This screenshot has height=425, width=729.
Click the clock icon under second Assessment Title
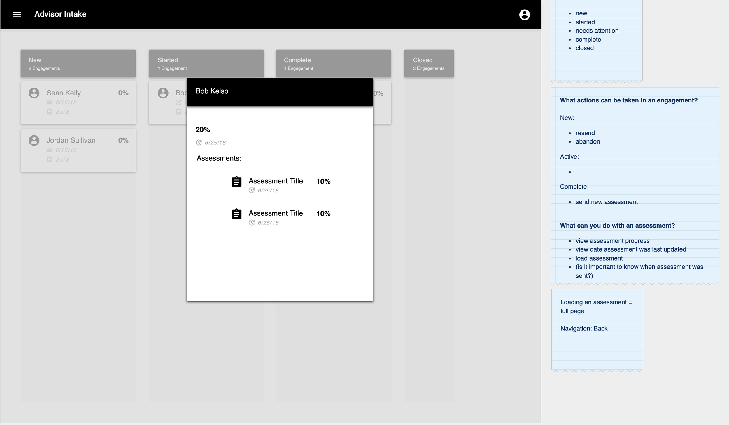click(252, 223)
